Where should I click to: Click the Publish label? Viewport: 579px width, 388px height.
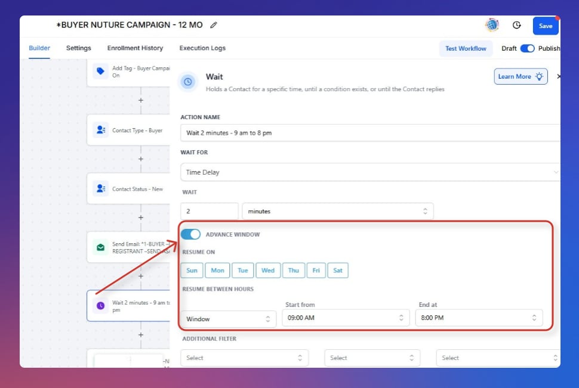click(549, 48)
